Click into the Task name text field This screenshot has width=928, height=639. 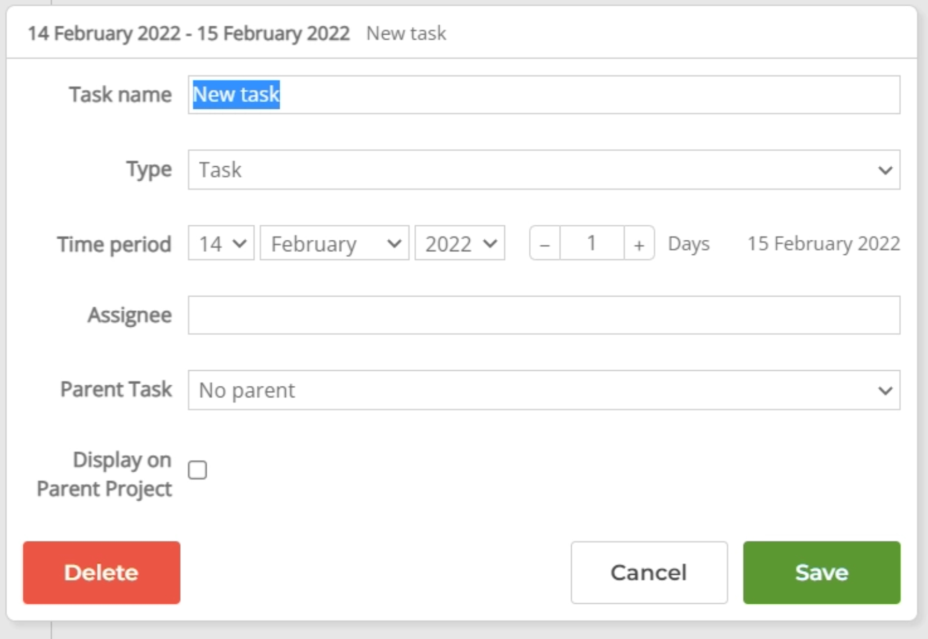[x=544, y=95]
